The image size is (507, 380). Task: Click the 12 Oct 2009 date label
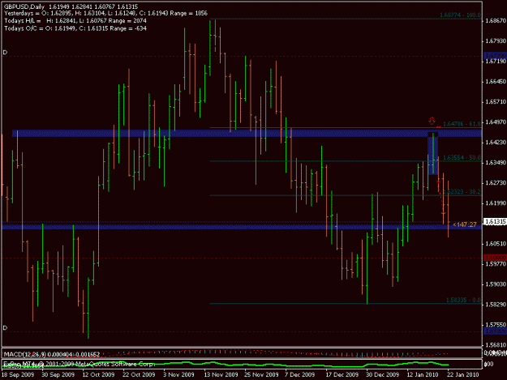click(99, 375)
